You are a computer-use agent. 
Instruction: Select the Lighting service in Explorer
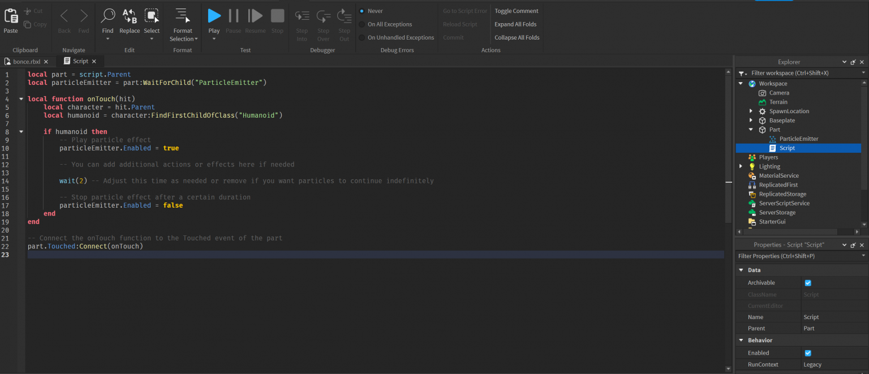click(769, 166)
